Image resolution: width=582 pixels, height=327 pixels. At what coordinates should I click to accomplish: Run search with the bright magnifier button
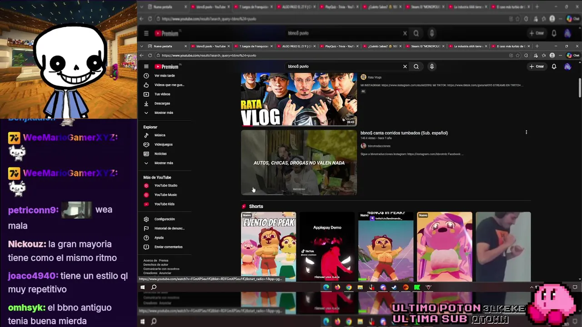pos(416,66)
